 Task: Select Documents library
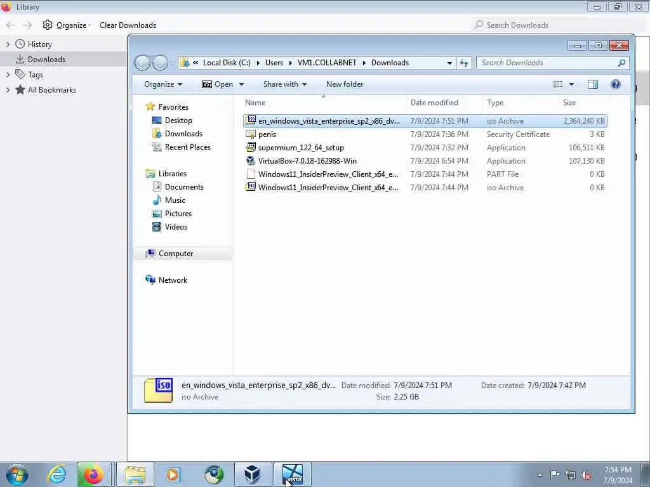pyautogui.click(x=184, y=187)
